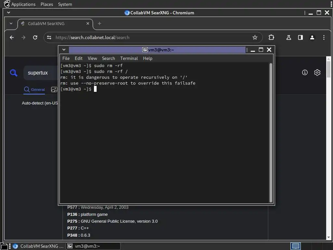Expand the Chromium tab search chevron
Screen dimensions: 333x250
coord(11,23)
